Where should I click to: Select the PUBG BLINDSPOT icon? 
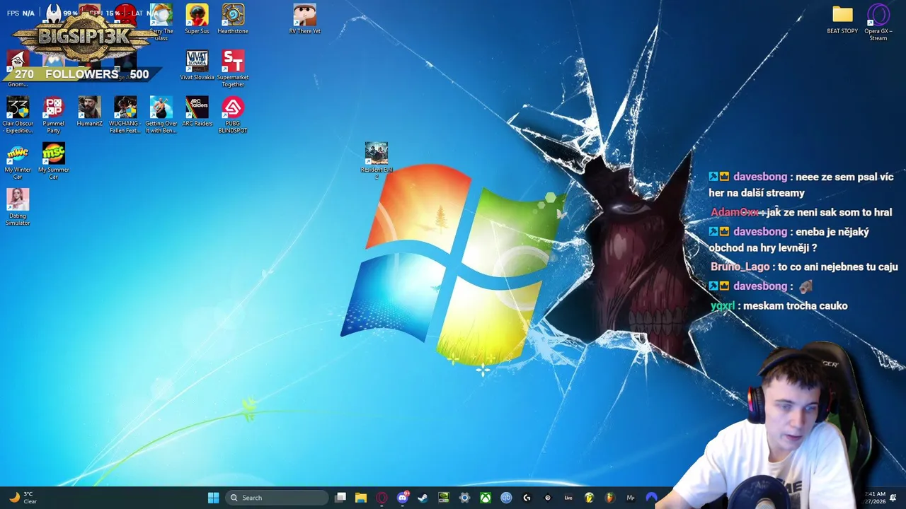pos(233,115)
